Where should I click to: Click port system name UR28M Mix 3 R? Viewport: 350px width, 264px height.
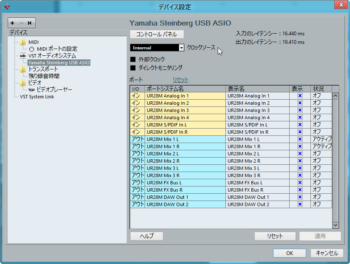coord(163,175)
